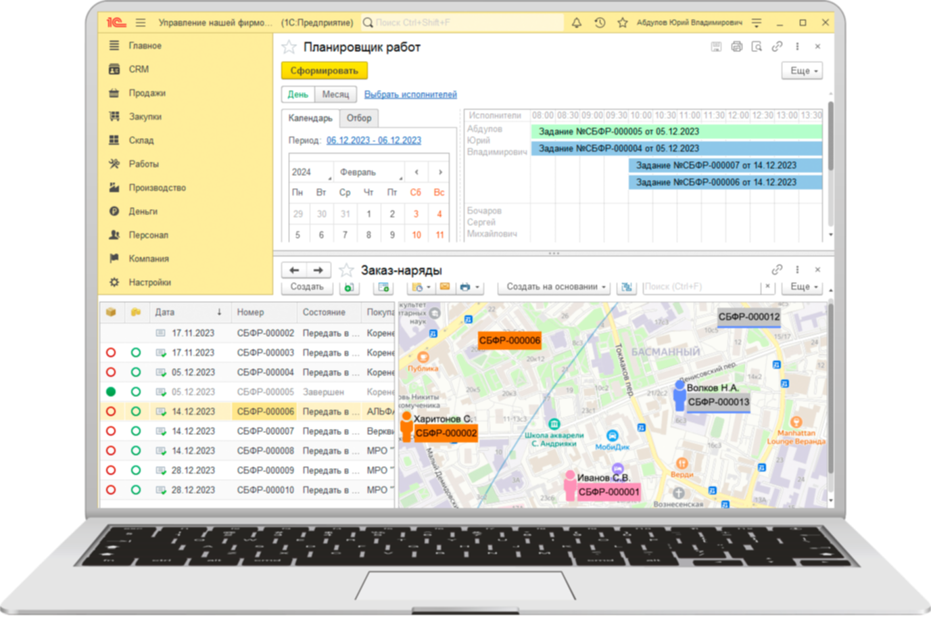Add Заказ-наряды to favorites with star

tap(346, 270)
